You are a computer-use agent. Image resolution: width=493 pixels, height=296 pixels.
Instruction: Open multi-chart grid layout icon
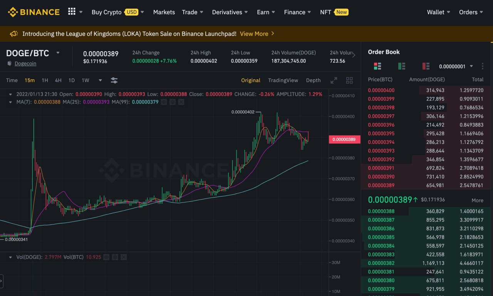pyautogui.click(x=349, y=80)
